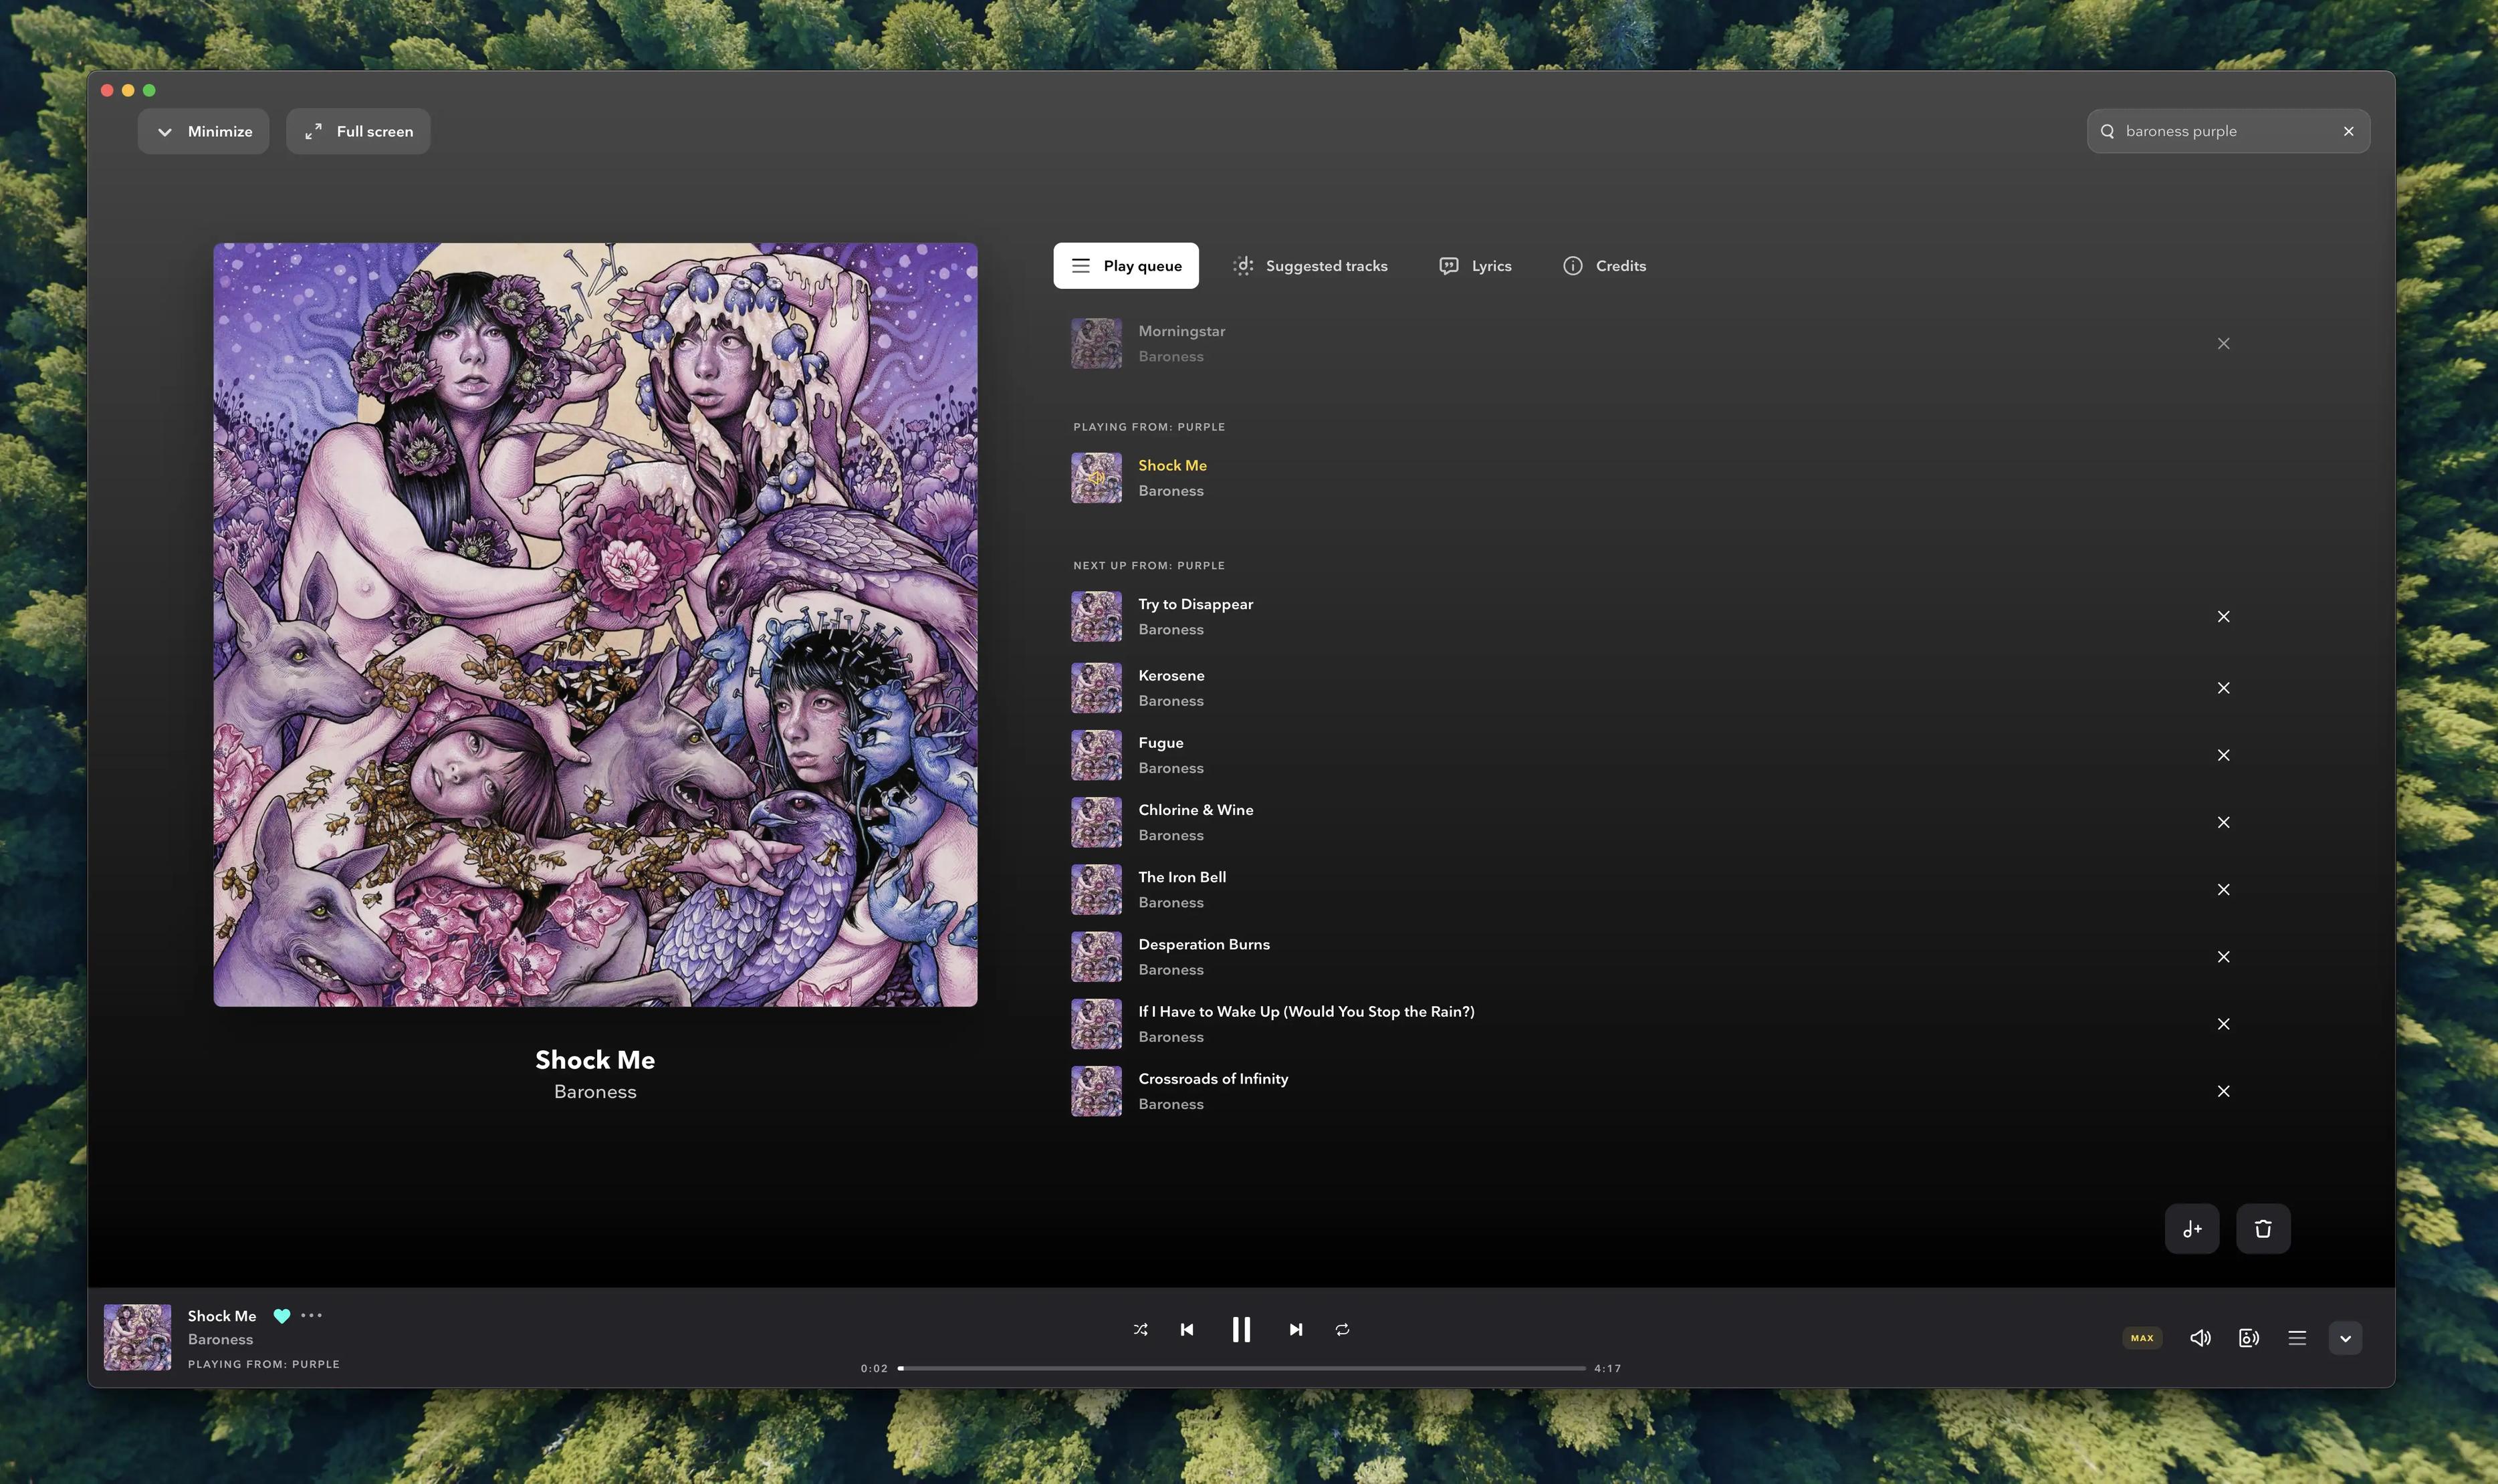The height and width of the screenshot is (1484, 2498).
Task: Click the play queue icon in player bar
Action: pyautogui.click(x=2297, y=1338)
